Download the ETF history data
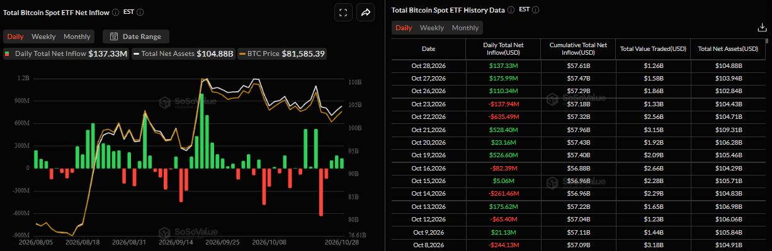 click(761, 28)
